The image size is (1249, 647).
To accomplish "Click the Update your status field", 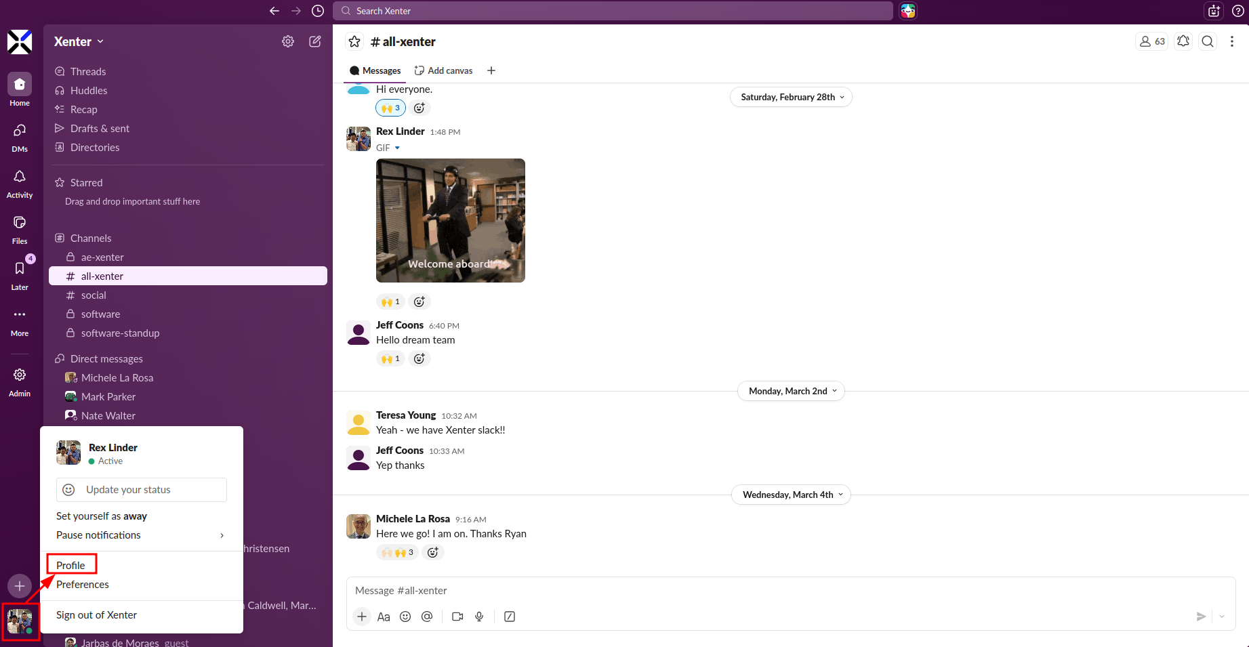I will point(142,490).
